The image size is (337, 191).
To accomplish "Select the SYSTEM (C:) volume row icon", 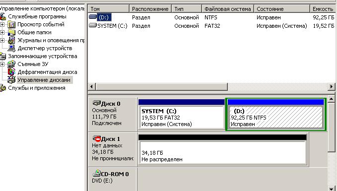I will (x=93, y=26).
